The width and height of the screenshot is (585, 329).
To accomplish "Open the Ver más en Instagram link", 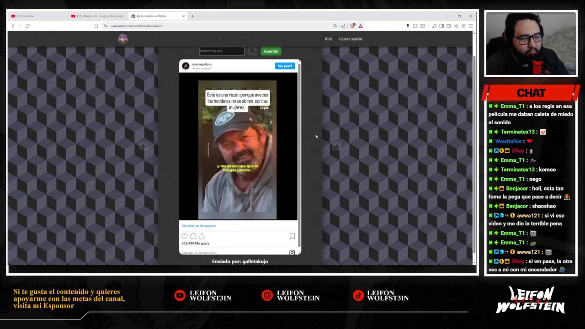I will tap(199, 226).
